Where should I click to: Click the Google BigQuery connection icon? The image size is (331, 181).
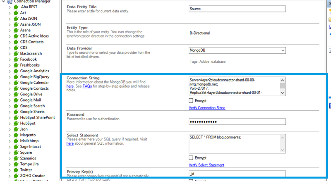[x=16, y=76]
